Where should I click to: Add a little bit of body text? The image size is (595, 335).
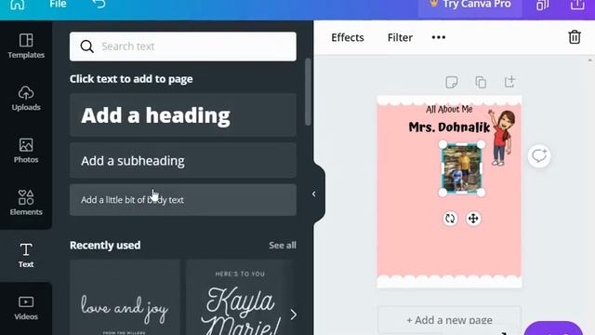183,200
